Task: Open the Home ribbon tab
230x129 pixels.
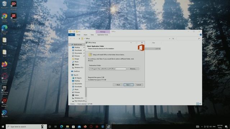Action: [78, 35]
